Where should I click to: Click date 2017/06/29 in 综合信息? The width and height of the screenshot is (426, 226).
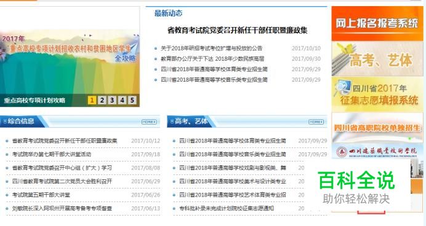tap(146, 181)
